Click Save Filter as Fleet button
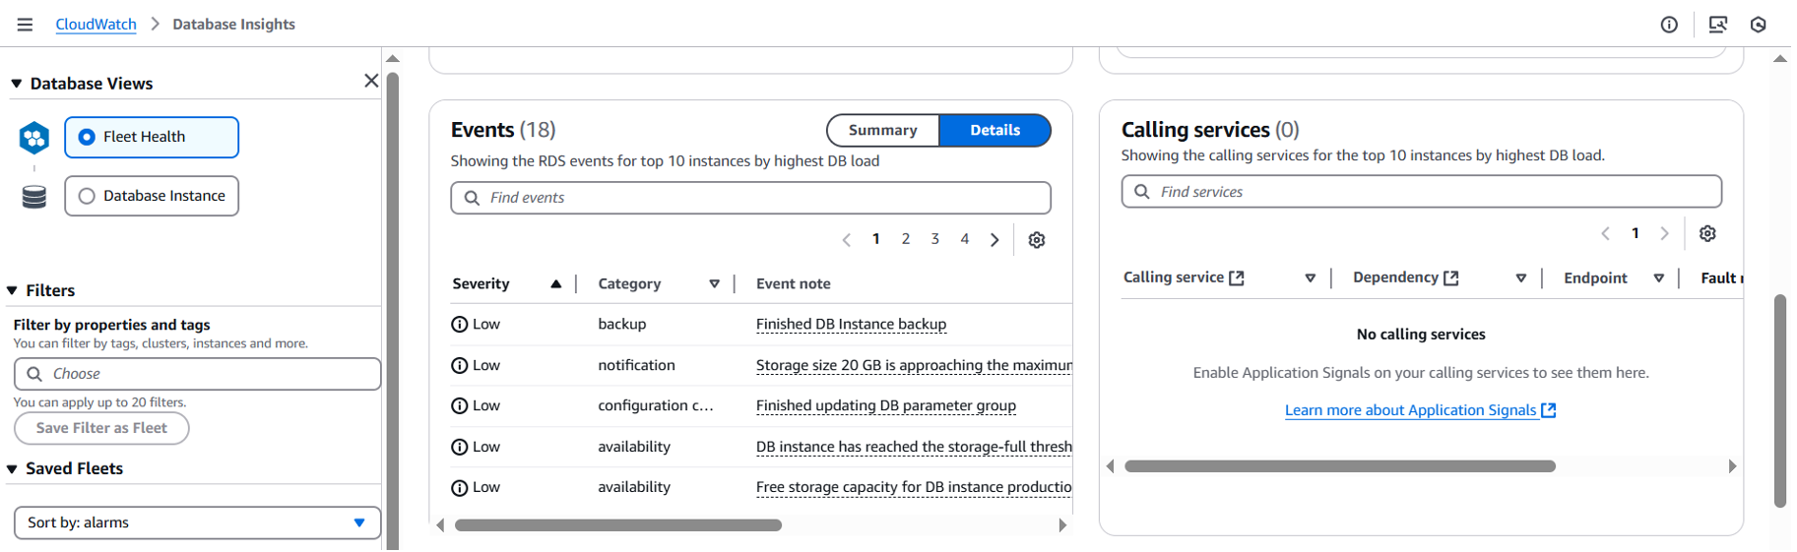The height and width of the screenshot is (552, 1797). 101,429
